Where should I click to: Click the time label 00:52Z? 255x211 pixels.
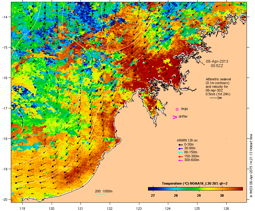217,65
